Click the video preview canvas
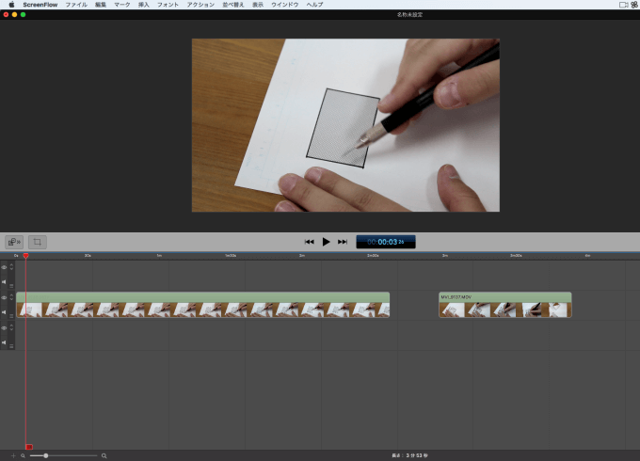This screenshot has height=461, width=640. [345, 125]
